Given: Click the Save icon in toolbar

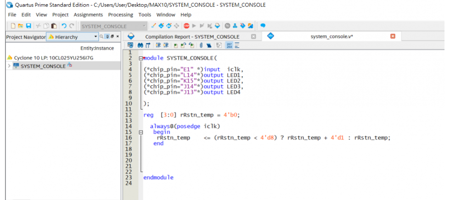Looking at the screenshot, I should tap(28, 26).
